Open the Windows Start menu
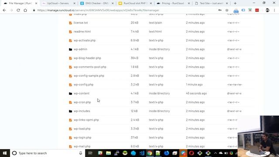279x157 pixels. [x=5, y=153]
